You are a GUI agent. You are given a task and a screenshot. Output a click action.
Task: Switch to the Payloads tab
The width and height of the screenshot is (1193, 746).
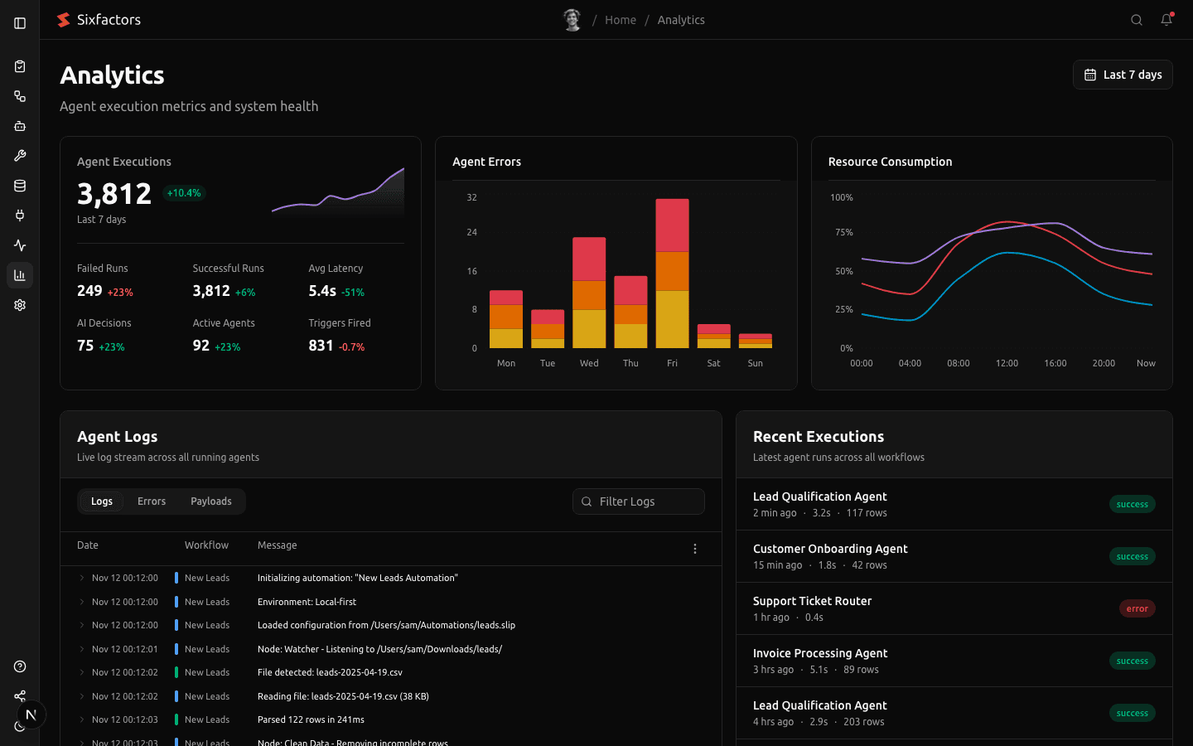(x=211, y=501)
